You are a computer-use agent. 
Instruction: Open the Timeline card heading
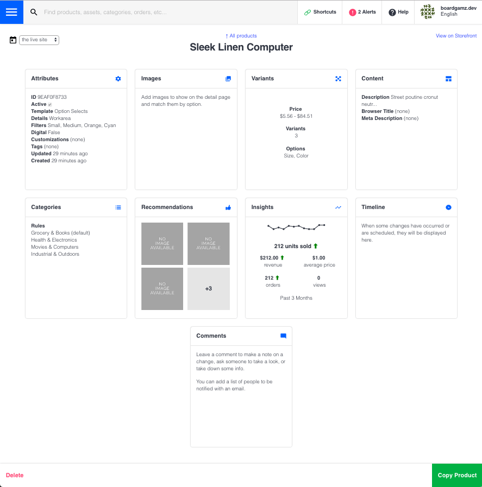(373, 207)
